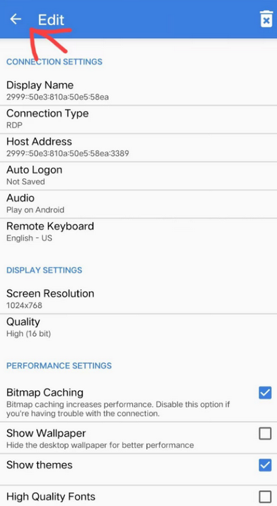Open the Quality color depth option
Image resolution: width=277 pixels, height=506 pixels.
(138, 328)
